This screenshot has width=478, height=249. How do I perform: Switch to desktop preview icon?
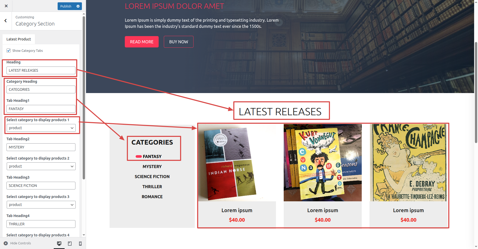pyautogui.click(x=59, y=243)
